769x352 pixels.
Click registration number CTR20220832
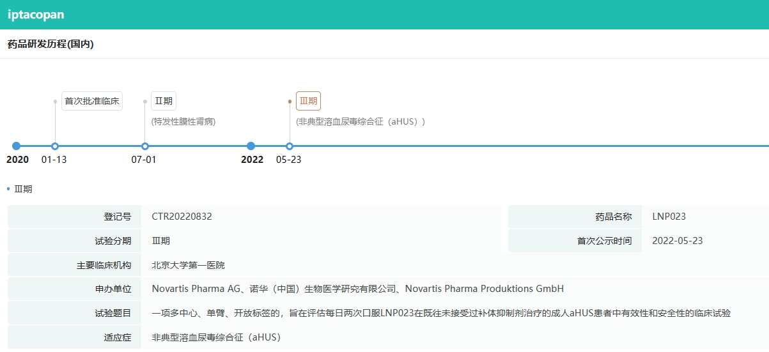click(182, 217)
